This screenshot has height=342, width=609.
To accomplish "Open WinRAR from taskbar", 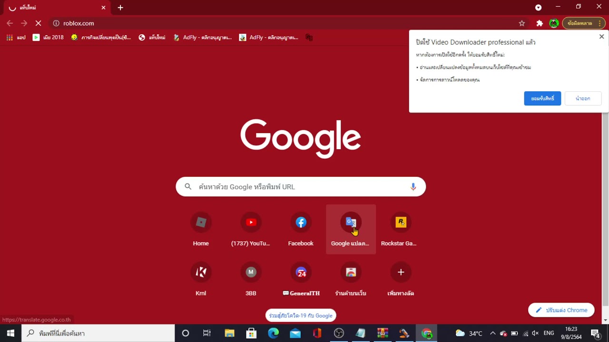I will 383,333.
